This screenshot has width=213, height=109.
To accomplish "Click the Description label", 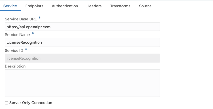I will pyautogui.click(x=15, y=66).
